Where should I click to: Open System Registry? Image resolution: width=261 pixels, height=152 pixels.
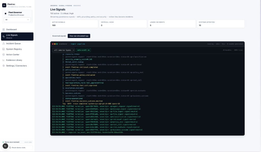17,49
